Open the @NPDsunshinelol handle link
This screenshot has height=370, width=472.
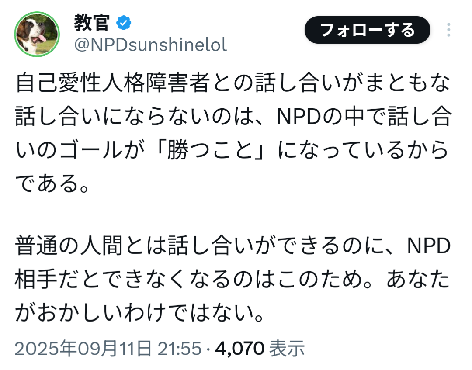(150, 45)
